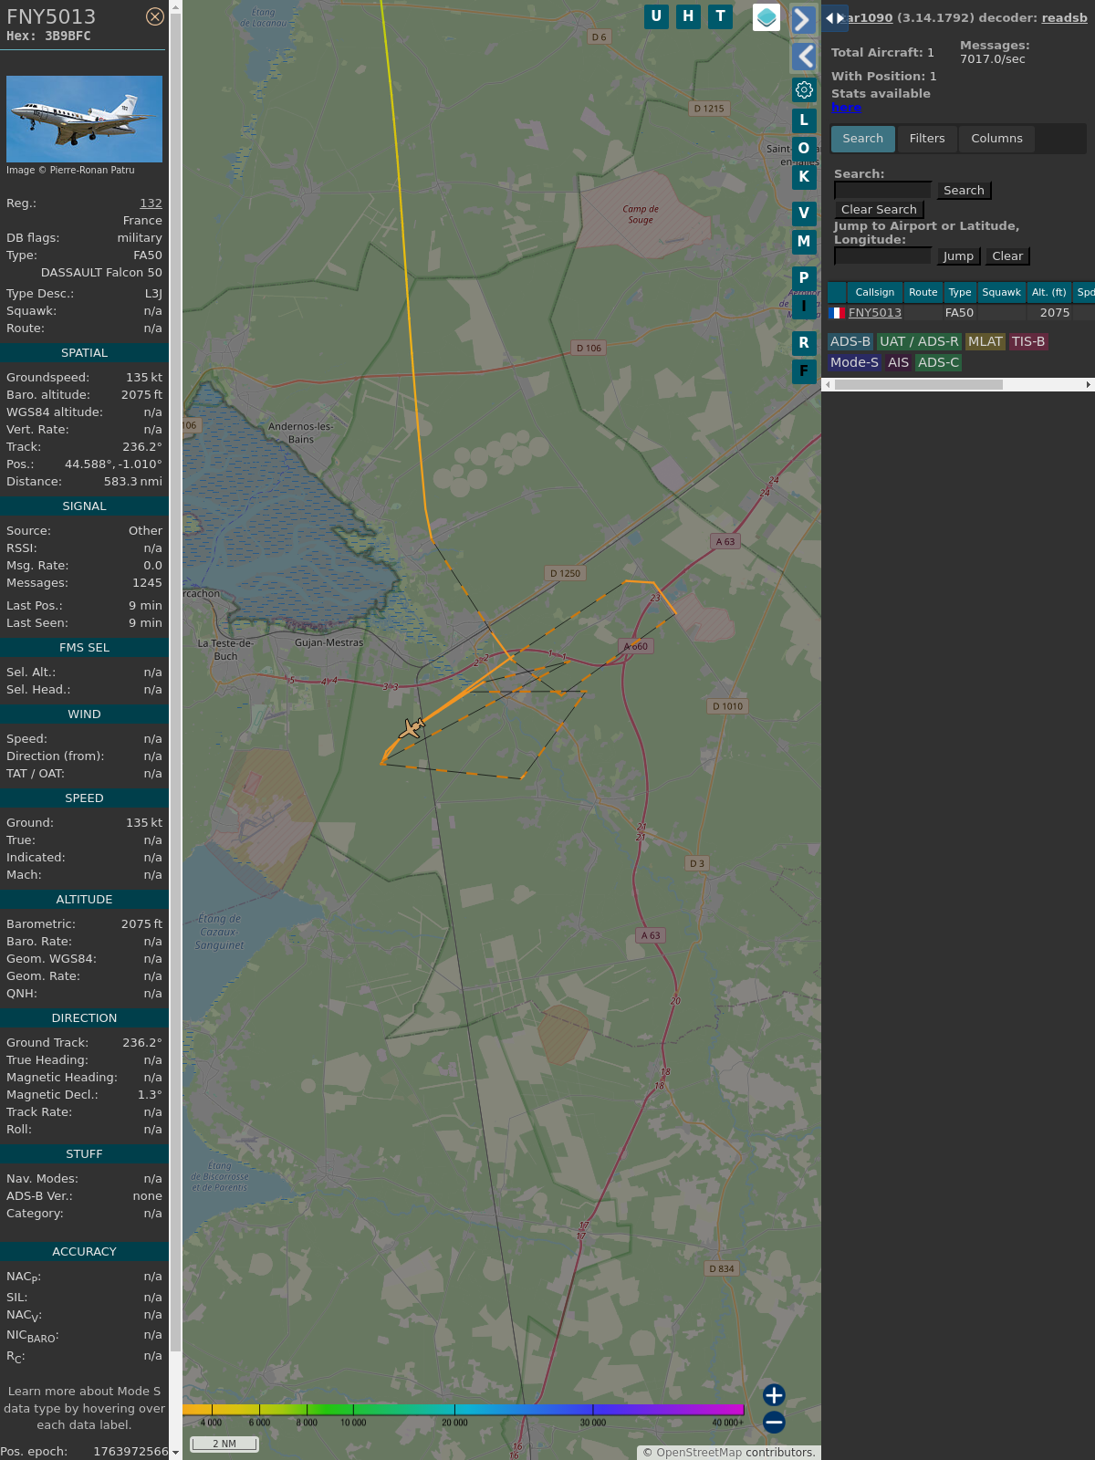The height and width of the screenshot is (1460, 1095).
Task: Click the ADS-B source legend
Action: [x=850, y=341]
